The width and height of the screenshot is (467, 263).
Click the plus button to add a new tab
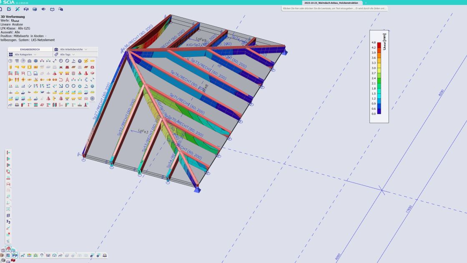(x=366, y=3)
